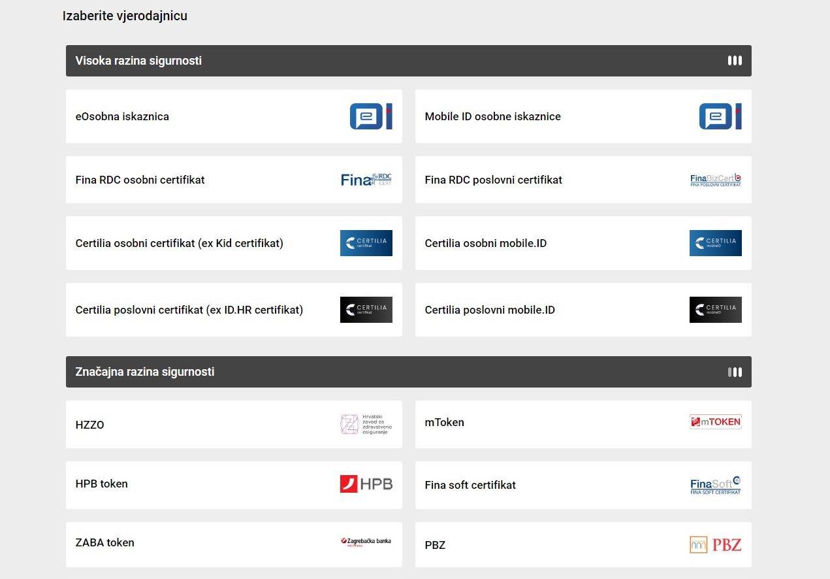Click the Zagrebačka banka logo
Image resolution: width=830 pixels, height=579 pixels.
click(366, 542)
